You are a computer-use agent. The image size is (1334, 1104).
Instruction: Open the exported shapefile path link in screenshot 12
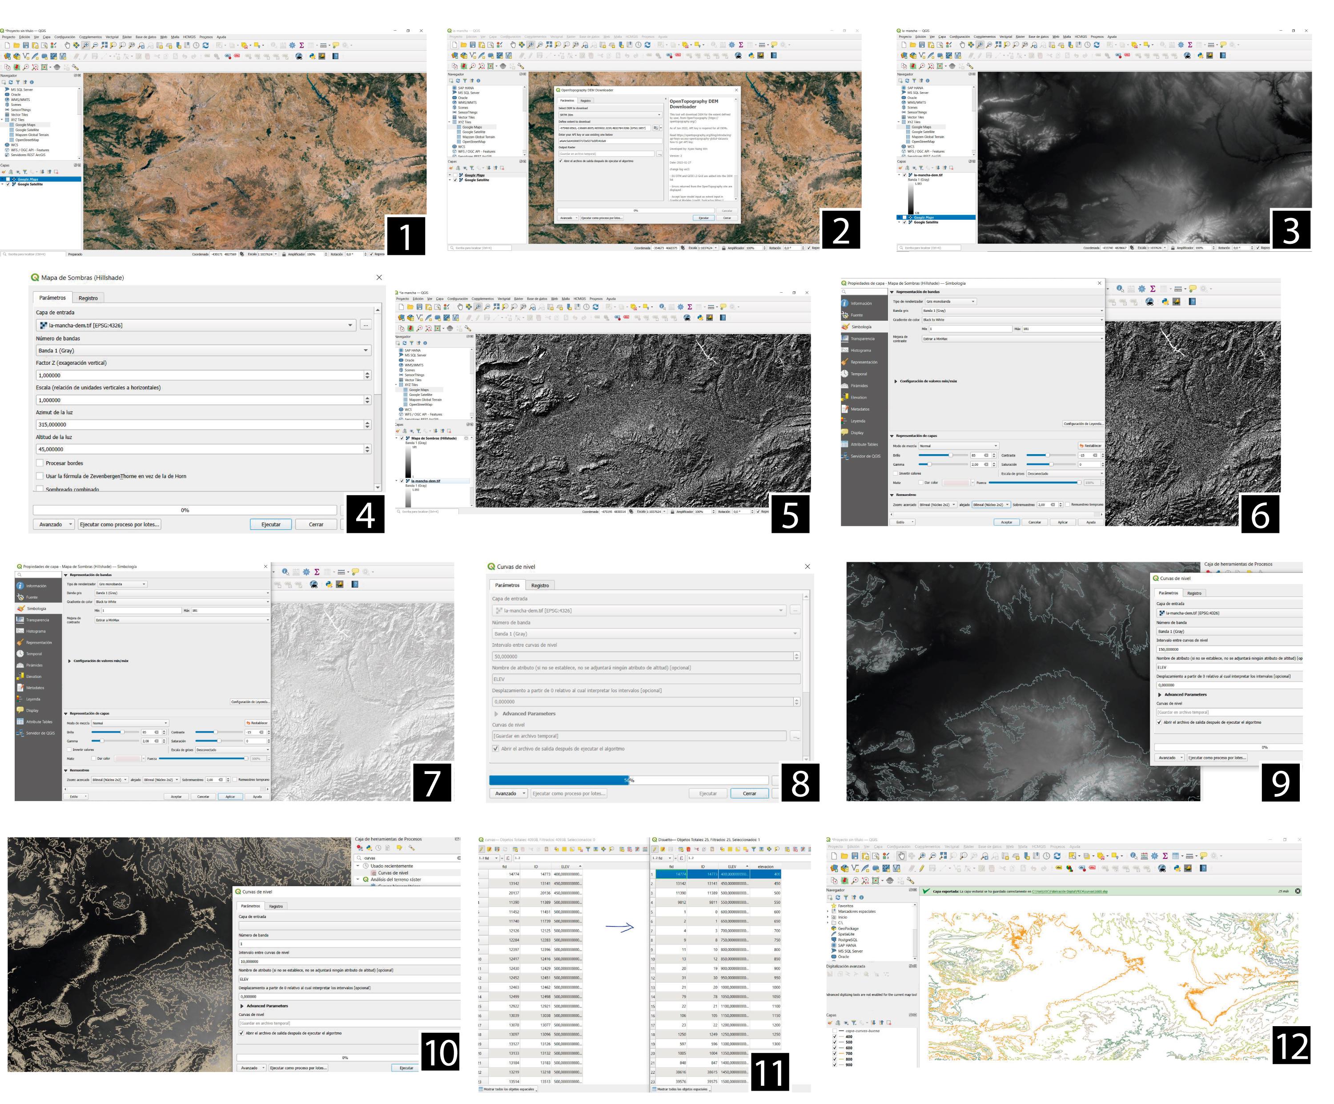coord(1070,891)
